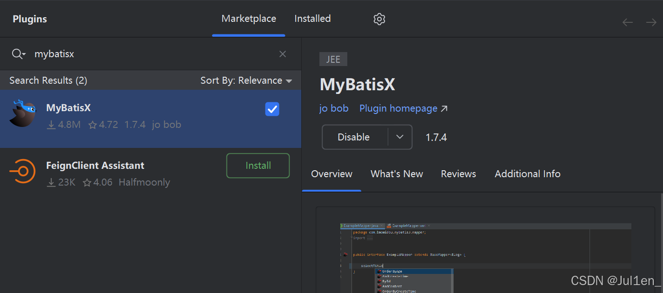Navigate forward with the right arrow
Image resolution: width=663 pixels, height=293 pixels.
click(x=651, y=22)
